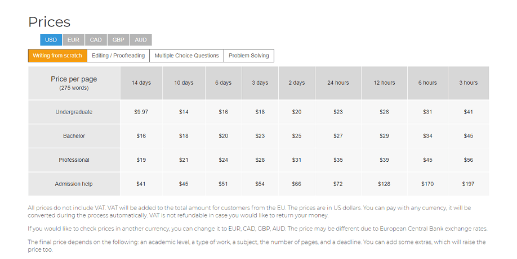517x259 pixels.
Task: Select the Undergraduate row label
Action: (x=74, y=112)
